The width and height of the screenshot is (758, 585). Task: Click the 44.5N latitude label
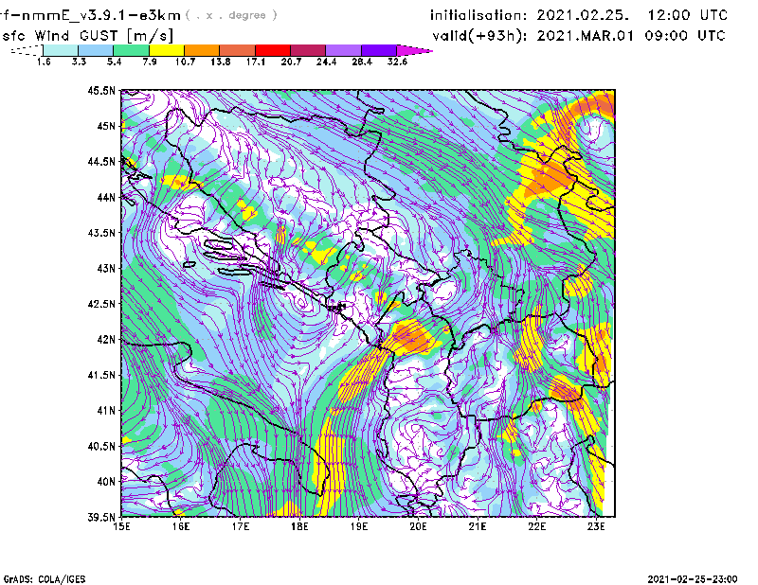101,161
